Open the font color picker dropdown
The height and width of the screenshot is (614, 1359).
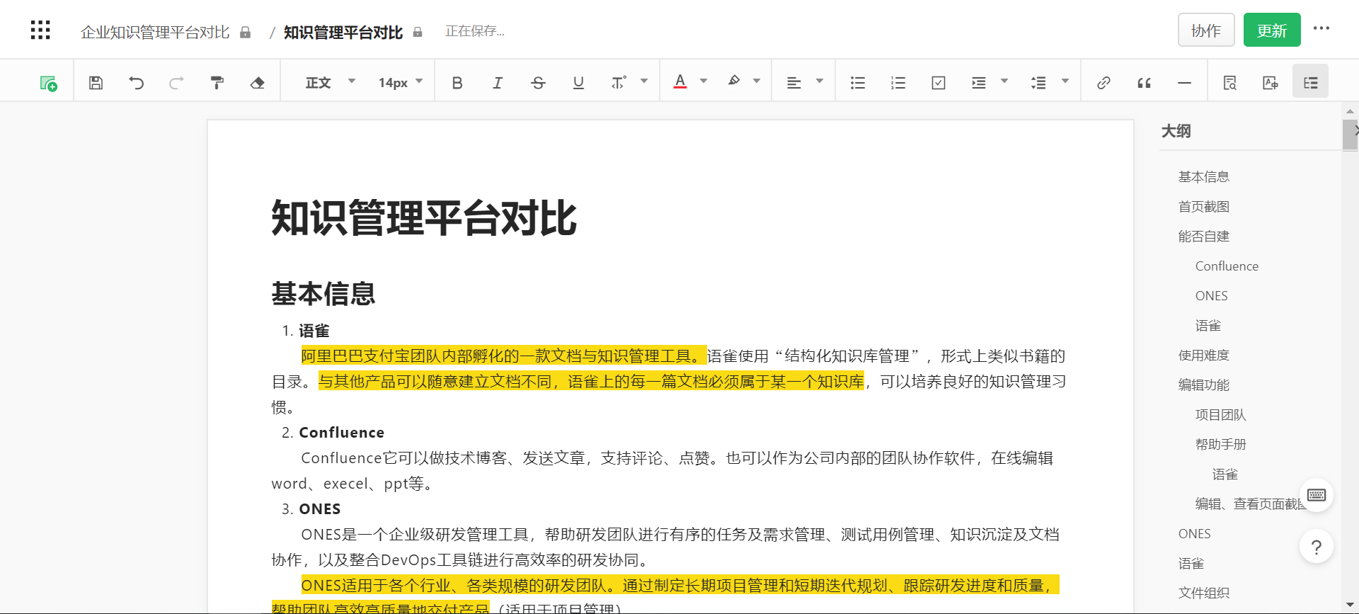(704, 81)
